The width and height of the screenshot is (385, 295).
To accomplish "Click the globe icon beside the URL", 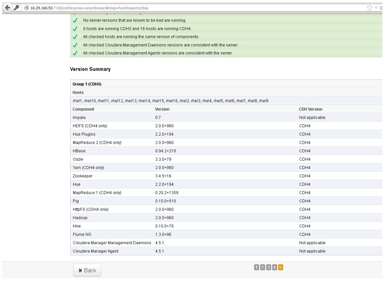I will [x=26, y=8].
